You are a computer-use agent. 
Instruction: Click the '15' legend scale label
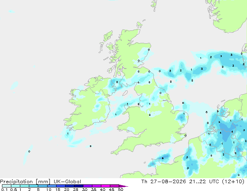(58, 189)
